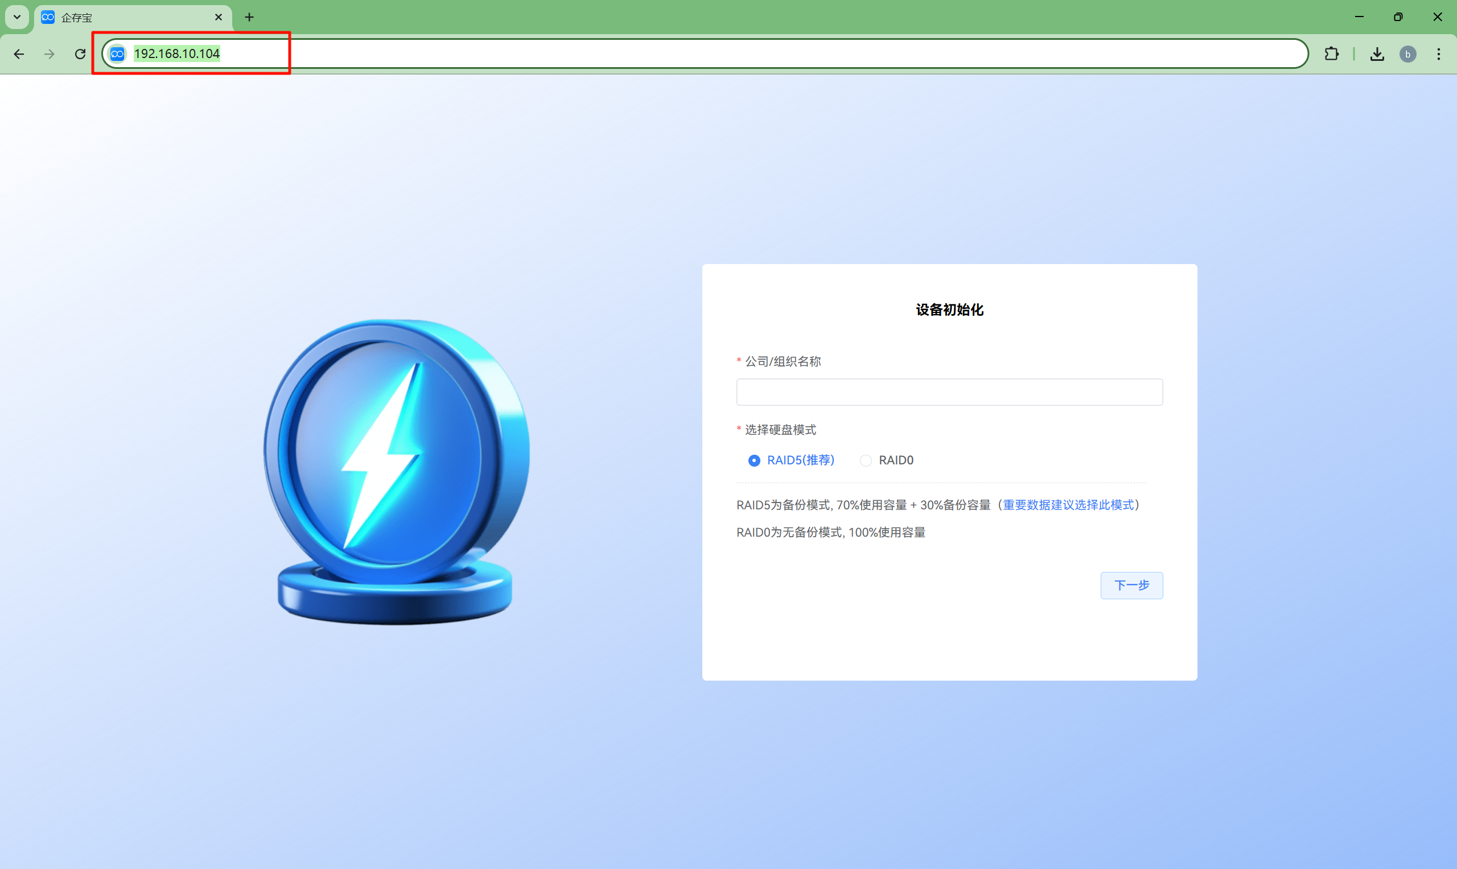Click the address bar URL 192.168.10.104
The width and height of the screenshot is (1457, 869).
[177, 54]
